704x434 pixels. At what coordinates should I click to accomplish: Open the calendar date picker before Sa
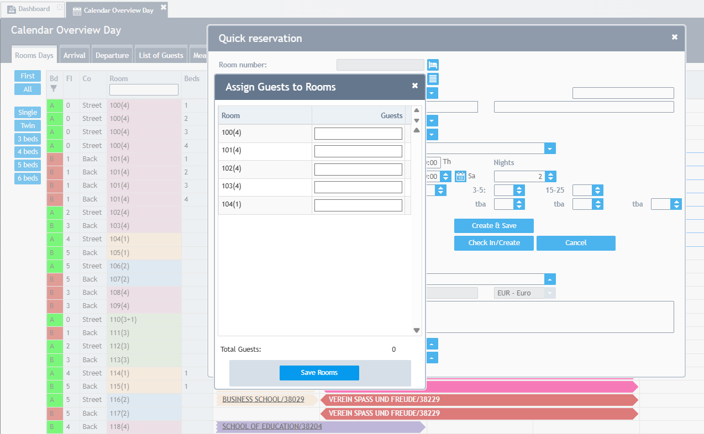tap(460, 177)
